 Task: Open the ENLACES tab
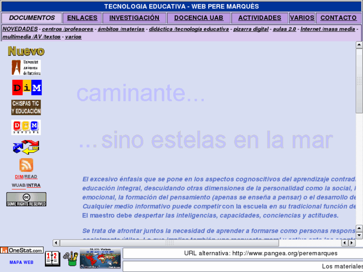82,18
